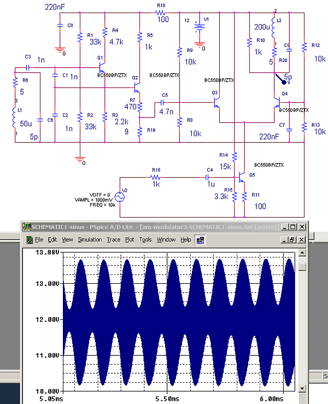This screenshot has height=404, width=328.
Task: Open the View menu
Action: click(x=67, y=239)
